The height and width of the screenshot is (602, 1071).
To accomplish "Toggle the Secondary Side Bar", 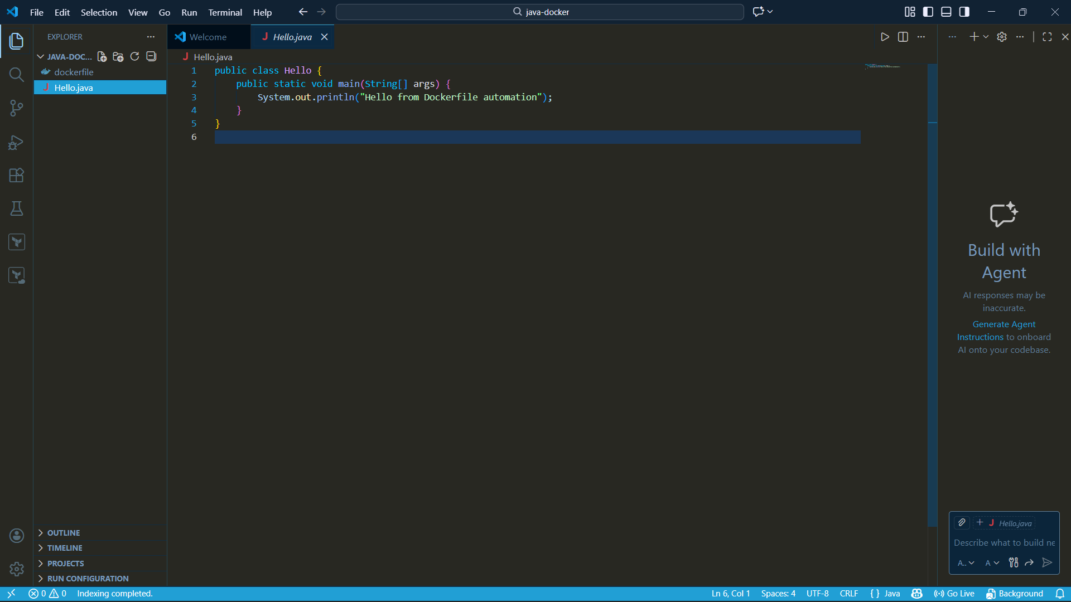I will pyautogui.click(x=964, y=11).
